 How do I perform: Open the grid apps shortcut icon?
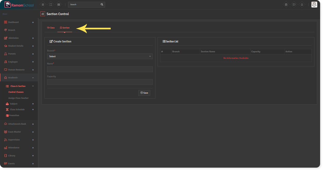[59, 5]
